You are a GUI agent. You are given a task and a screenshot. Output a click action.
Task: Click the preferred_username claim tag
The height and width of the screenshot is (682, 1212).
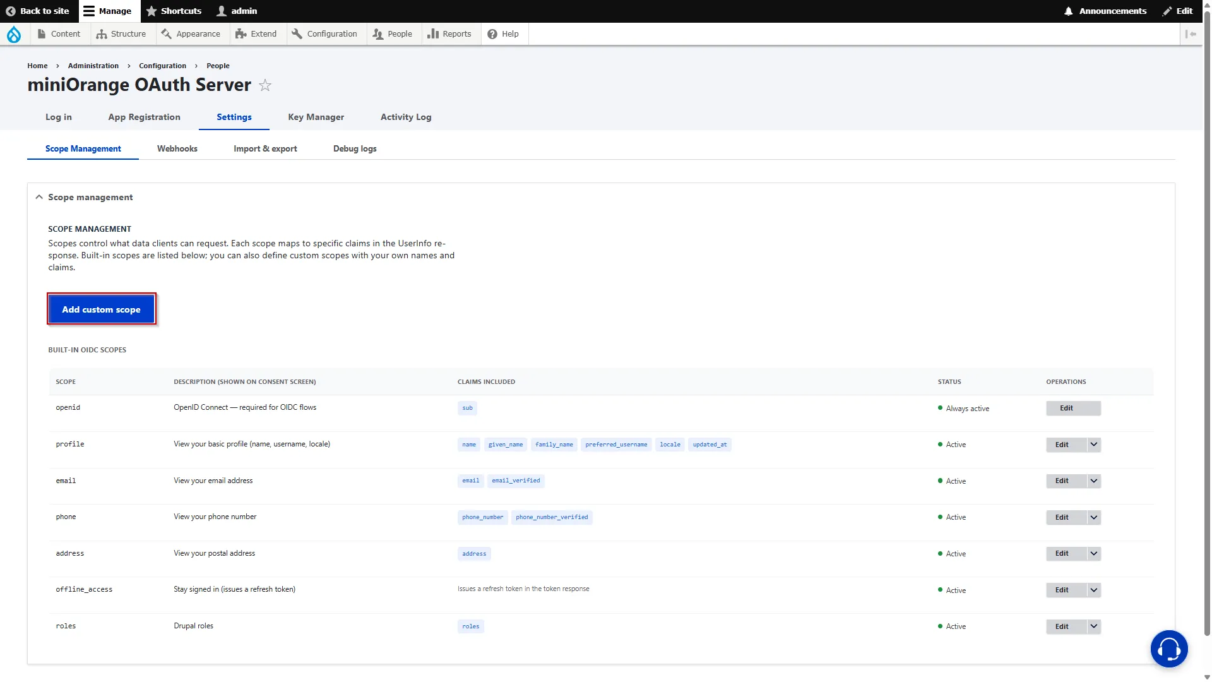[616, 445]
